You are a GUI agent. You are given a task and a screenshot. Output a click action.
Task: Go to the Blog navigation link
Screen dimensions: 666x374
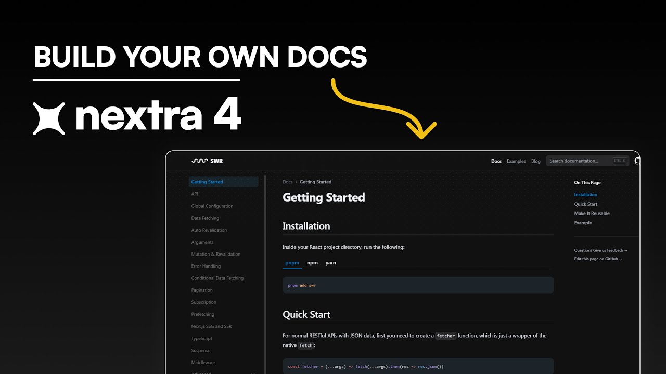pos(536,161)
